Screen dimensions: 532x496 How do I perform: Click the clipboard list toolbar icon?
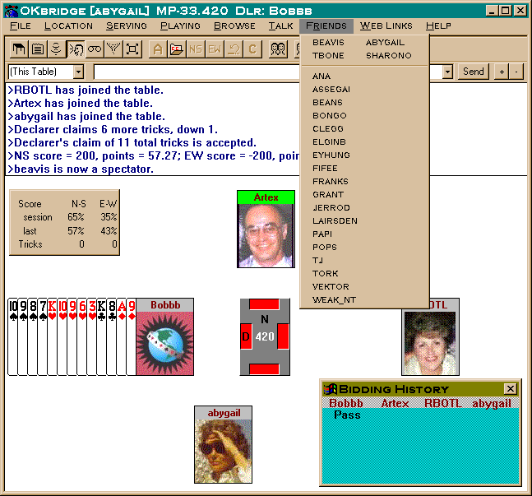click(x=38, y=49)
